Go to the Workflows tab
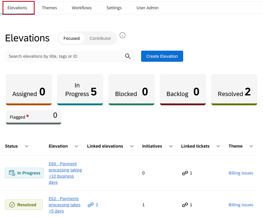Screen dimensions: 263x218 pos(82,8)
